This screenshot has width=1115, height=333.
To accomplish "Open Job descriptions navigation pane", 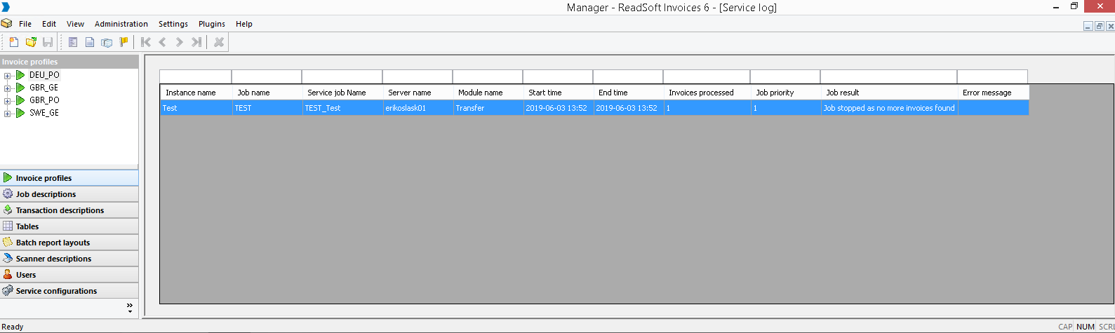I will pyautogui.click(x=69, y=194).
